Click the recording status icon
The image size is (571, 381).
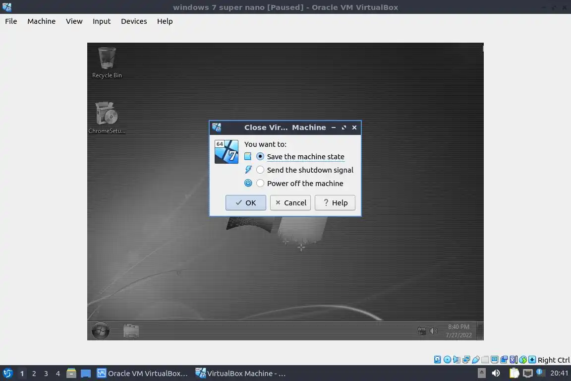tap(504, 360)
